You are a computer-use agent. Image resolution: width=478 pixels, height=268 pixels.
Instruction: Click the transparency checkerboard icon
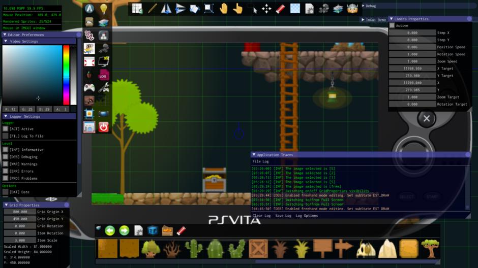point(295,9)
